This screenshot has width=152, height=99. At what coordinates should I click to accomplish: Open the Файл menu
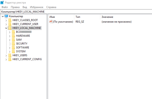click(x=5, y=7)
